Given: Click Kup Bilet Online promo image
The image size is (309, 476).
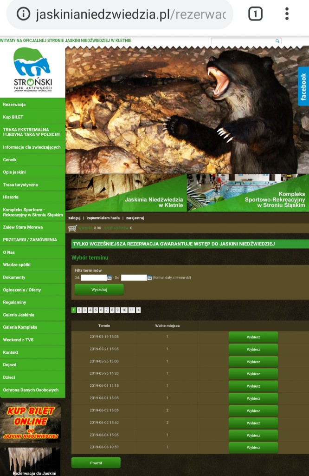Looking at the screenshot, I should click(x=30, y=423).
